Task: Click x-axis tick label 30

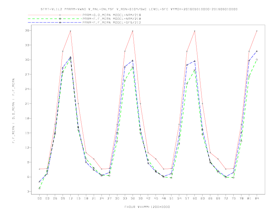Action: (x=117, y=198)
